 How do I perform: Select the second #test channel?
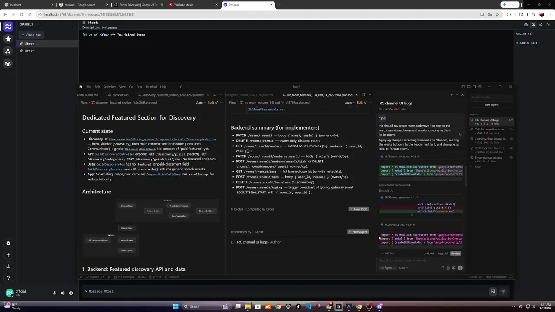pos(47,51)
